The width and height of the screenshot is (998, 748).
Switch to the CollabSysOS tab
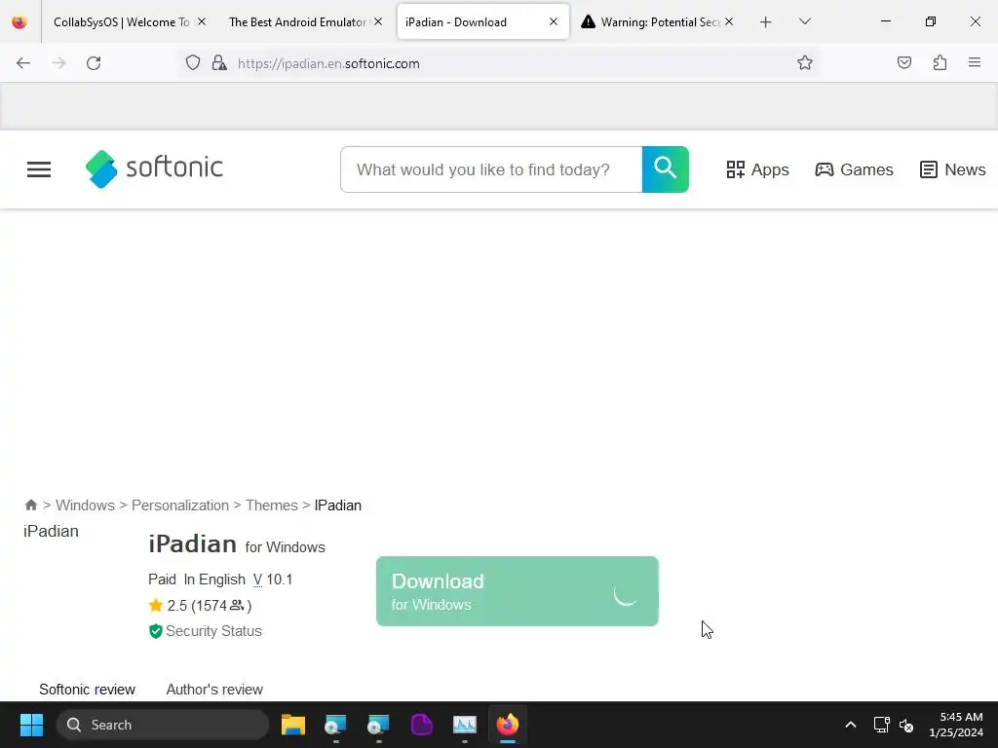(121, 21)
